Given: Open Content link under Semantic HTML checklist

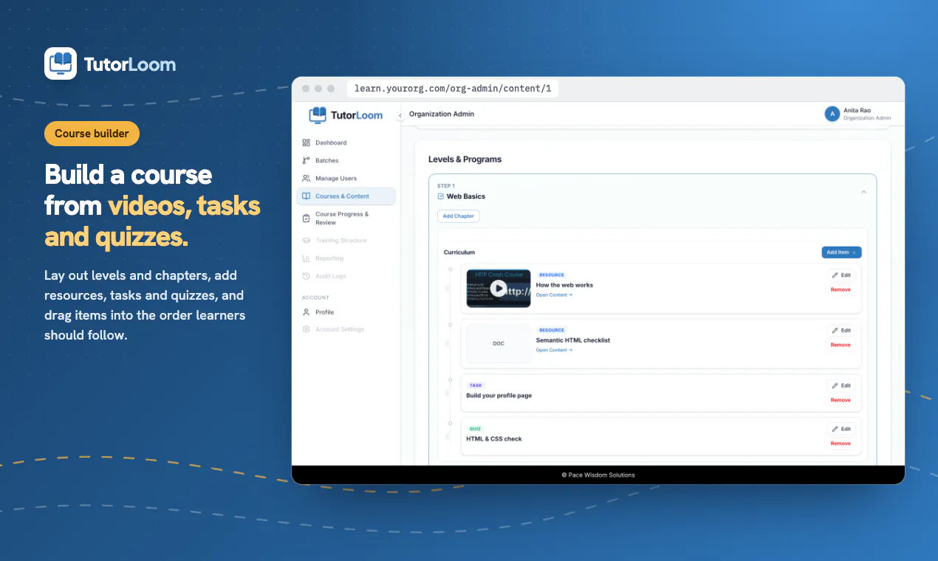Looking at the screenshot, I should click(554, 350).
